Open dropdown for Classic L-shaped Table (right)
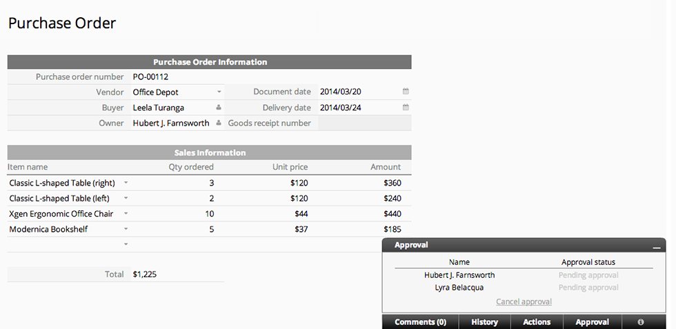The image size is (676, 329). click(x=126, y=183)
